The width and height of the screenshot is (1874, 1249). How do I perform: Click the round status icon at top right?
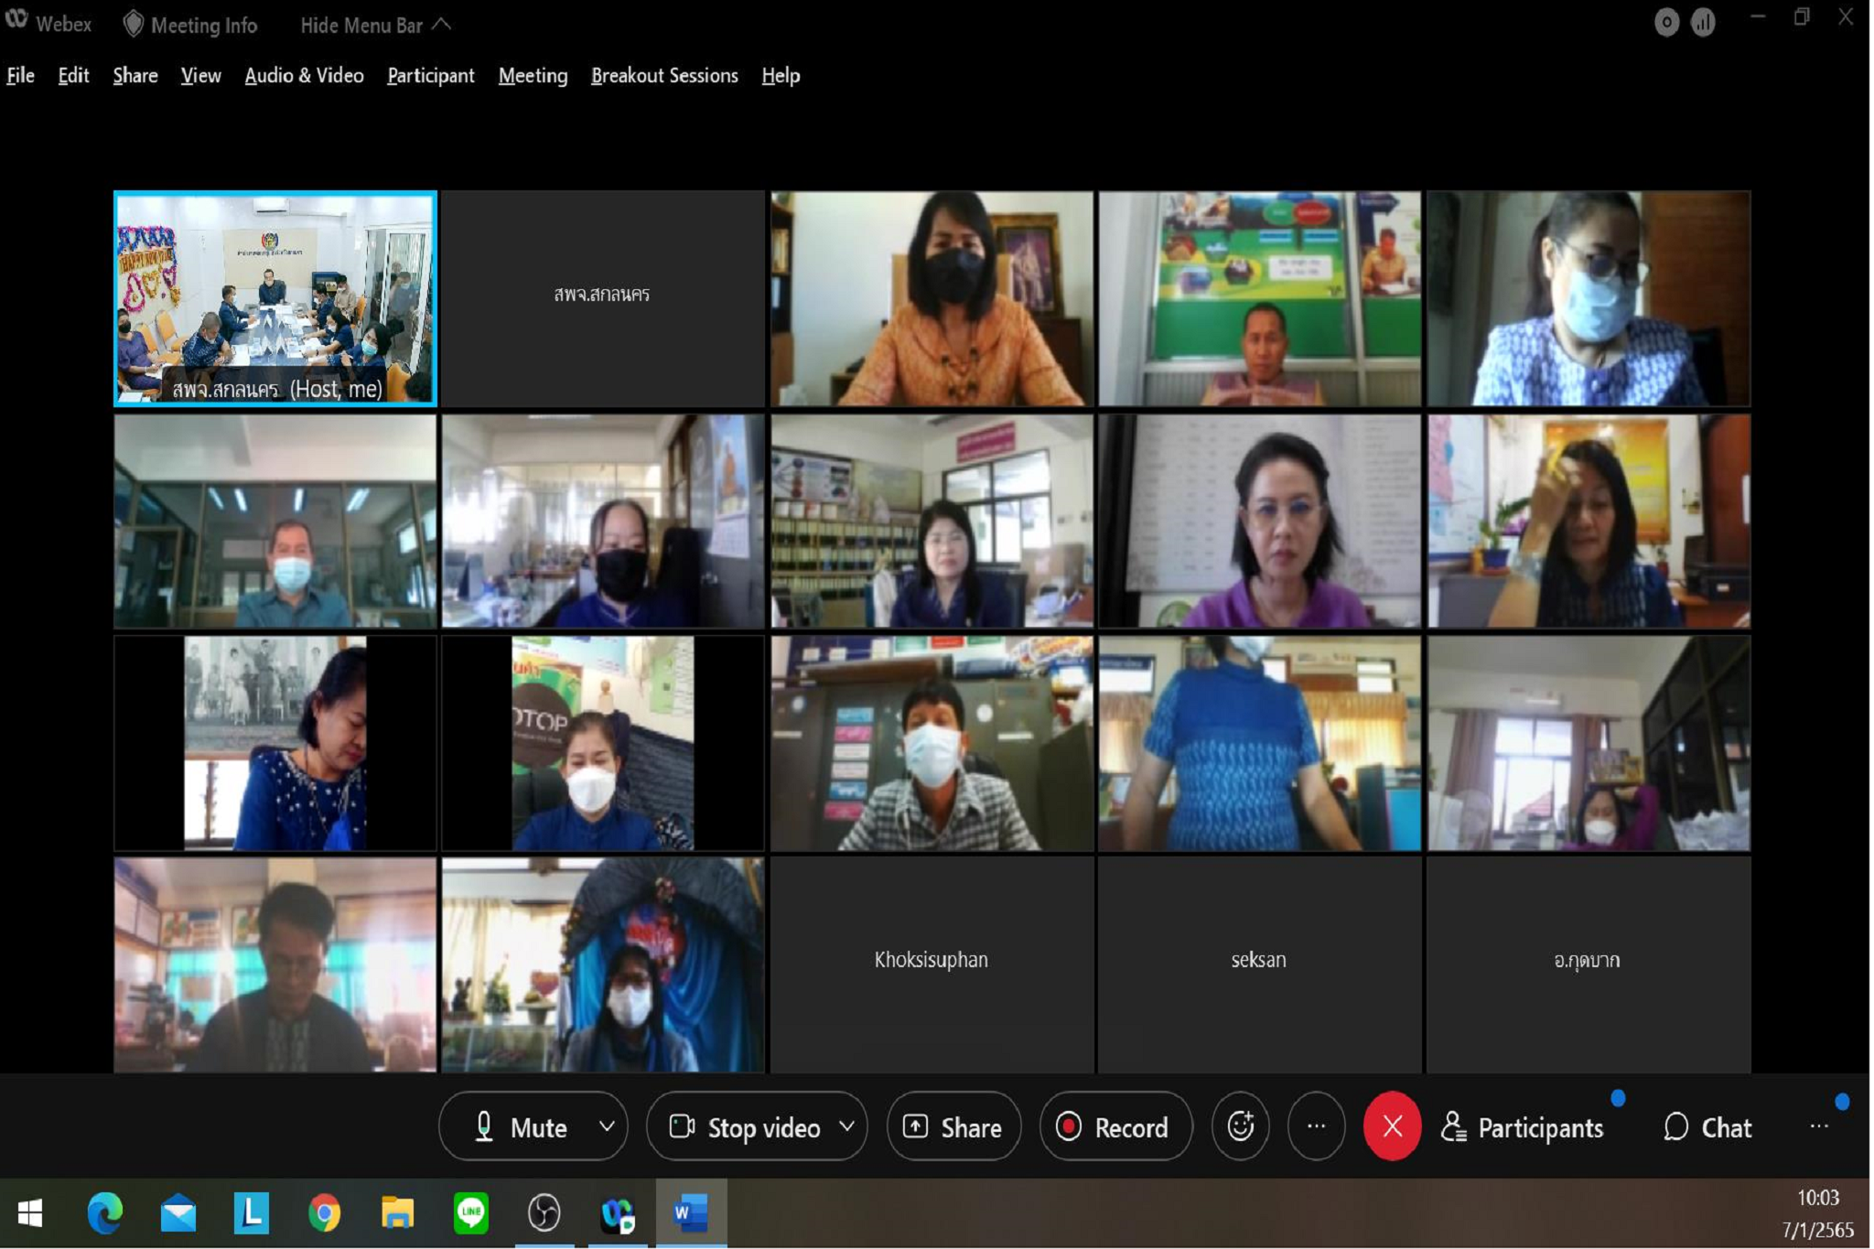(x=1666, y=22)
